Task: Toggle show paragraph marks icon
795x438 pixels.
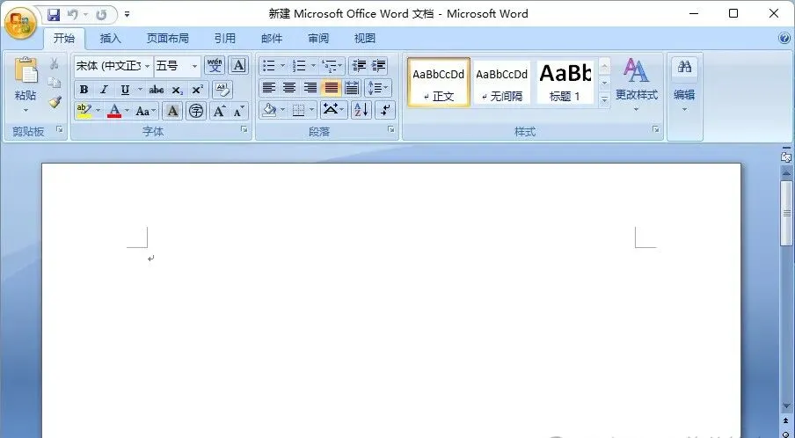Action: tap(385, 110)
